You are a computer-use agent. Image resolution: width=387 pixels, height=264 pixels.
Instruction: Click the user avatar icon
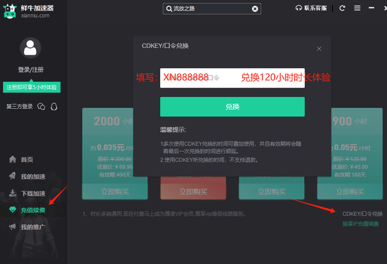[x=30, y=48]
